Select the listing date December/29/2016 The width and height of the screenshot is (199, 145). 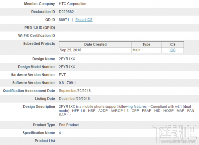(74, 99)
